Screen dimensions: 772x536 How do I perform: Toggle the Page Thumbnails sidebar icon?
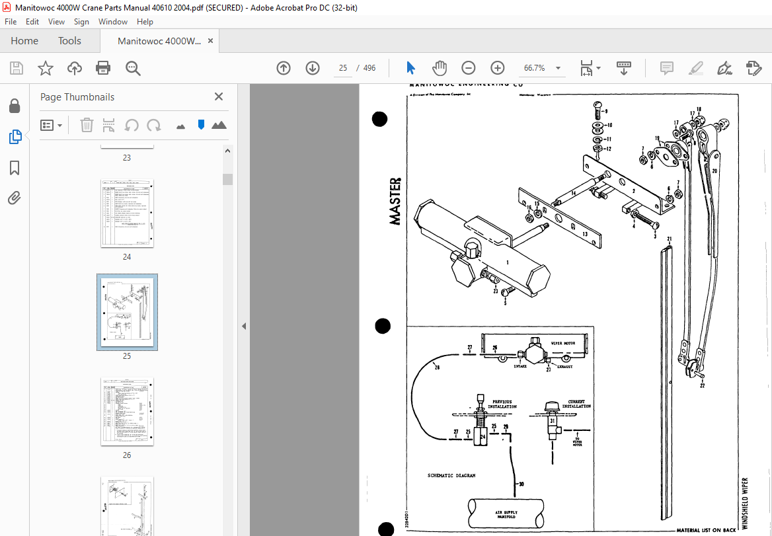(15, 137)
